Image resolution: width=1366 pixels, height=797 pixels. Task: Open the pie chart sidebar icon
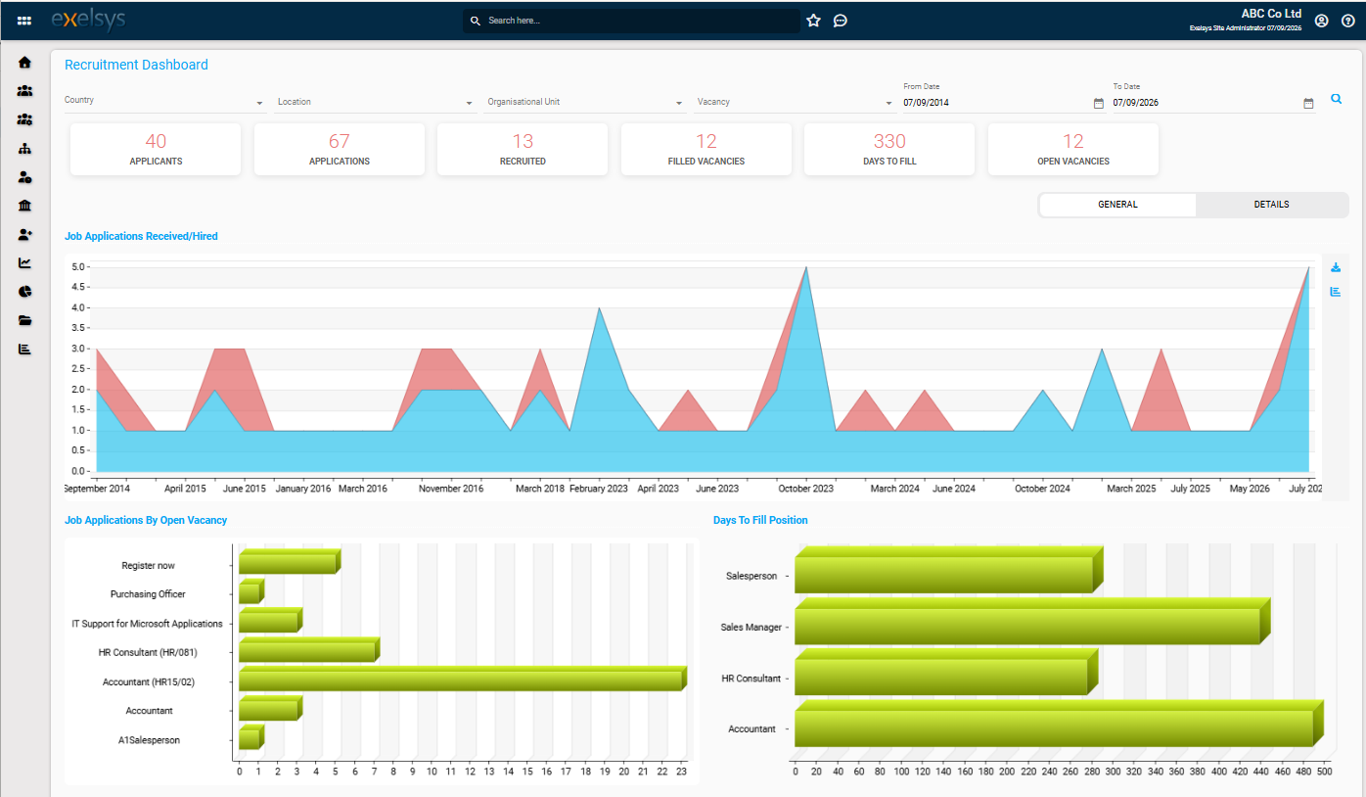(24, 292)
